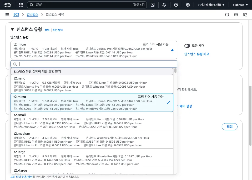Select the t2.small option

click(x=92, y=121)
